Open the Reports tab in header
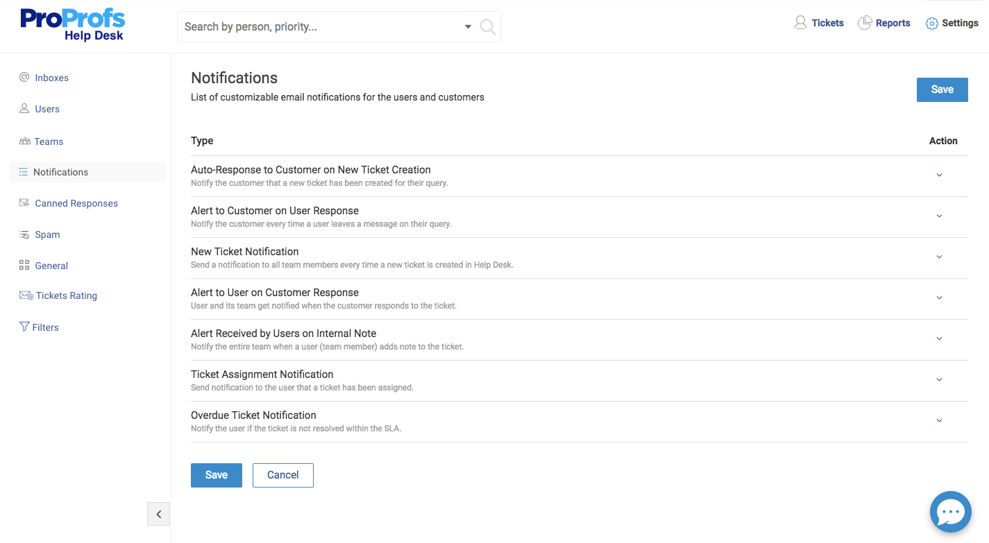The image size is (989, 543). [x=884, y=23]
